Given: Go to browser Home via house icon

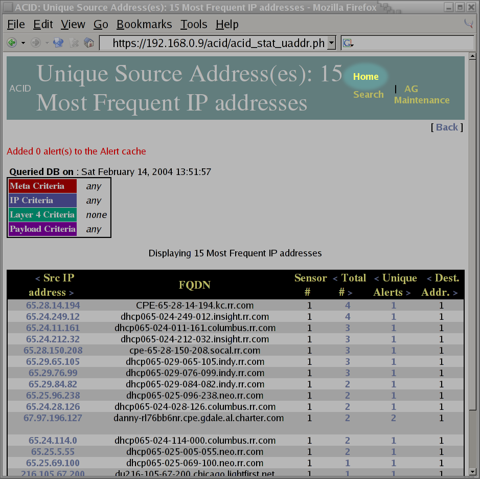Looking at the screenshot, I should [89, 43].
